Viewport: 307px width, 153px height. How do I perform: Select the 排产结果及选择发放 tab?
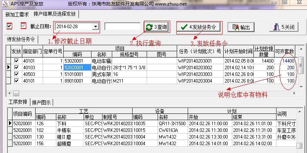coord(55,14)
